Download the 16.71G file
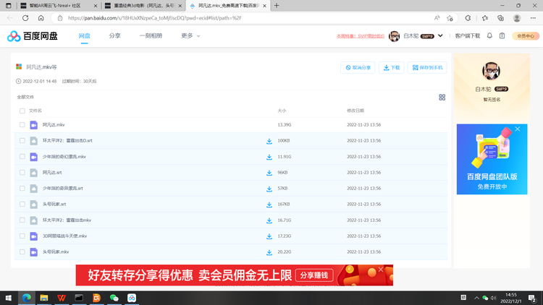Viewport: 543px width, 305px height. (269, 220)
